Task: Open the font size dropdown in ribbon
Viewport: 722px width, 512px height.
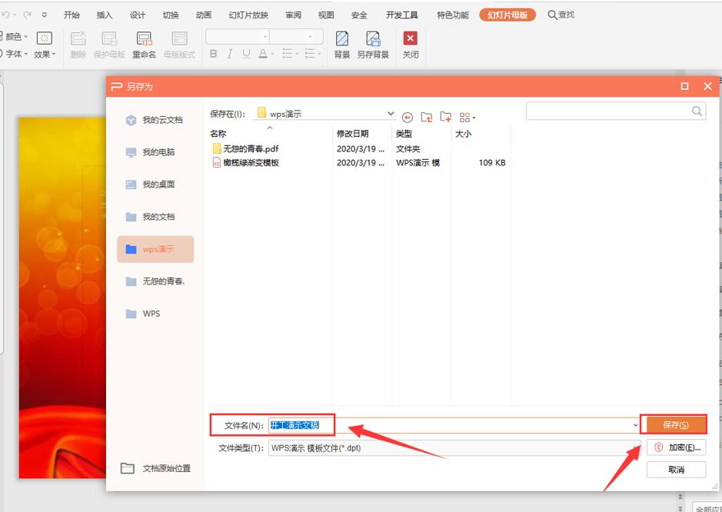Action: [x=311, y=37]
